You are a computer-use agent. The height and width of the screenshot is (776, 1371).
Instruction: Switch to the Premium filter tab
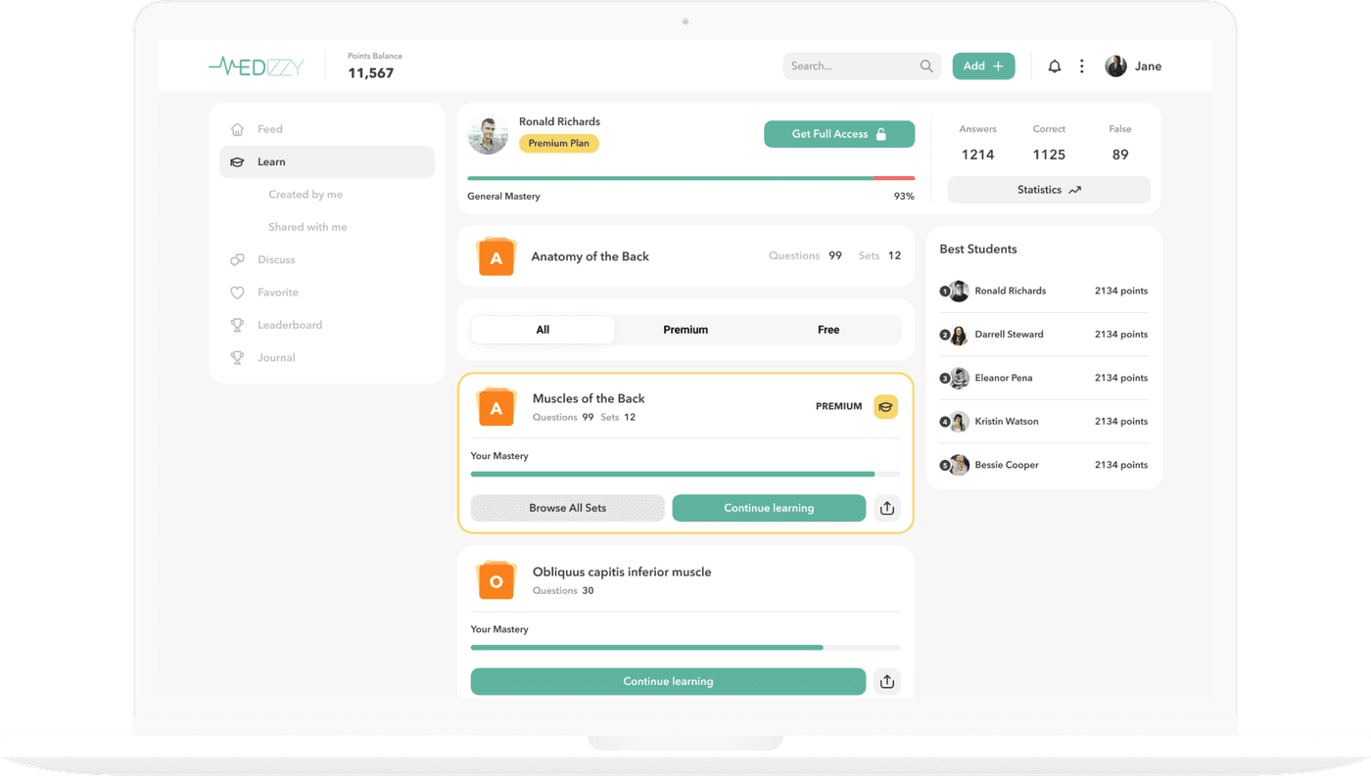(685, 330)
